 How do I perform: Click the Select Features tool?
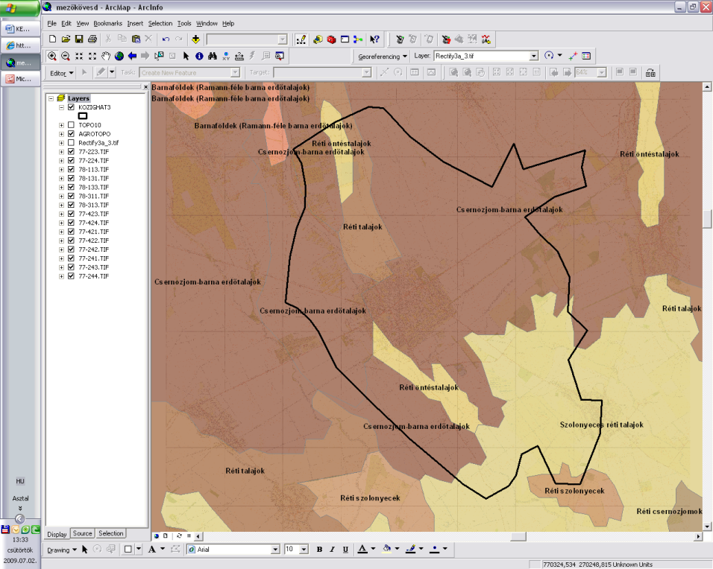tap(159, 56)
